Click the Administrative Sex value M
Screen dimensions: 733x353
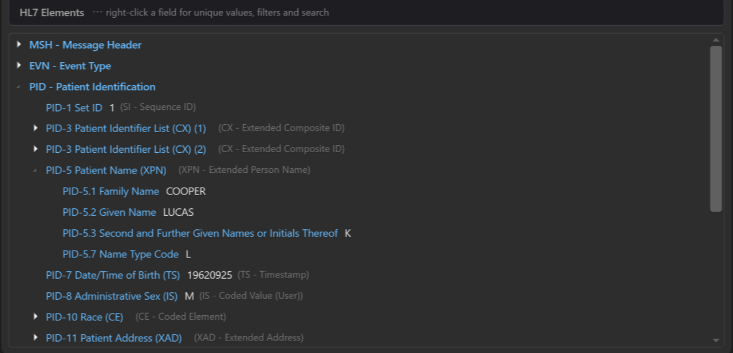pos(190,296)
